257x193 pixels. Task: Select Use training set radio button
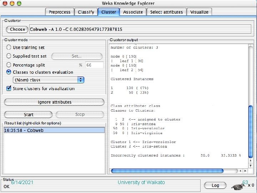coord(9,47)
